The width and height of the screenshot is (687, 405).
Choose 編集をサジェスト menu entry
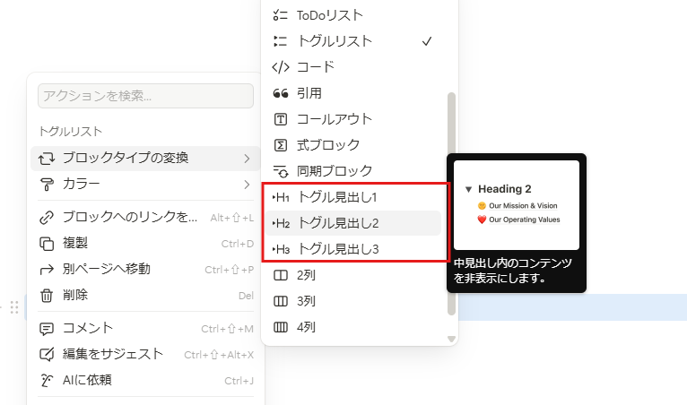145,354
